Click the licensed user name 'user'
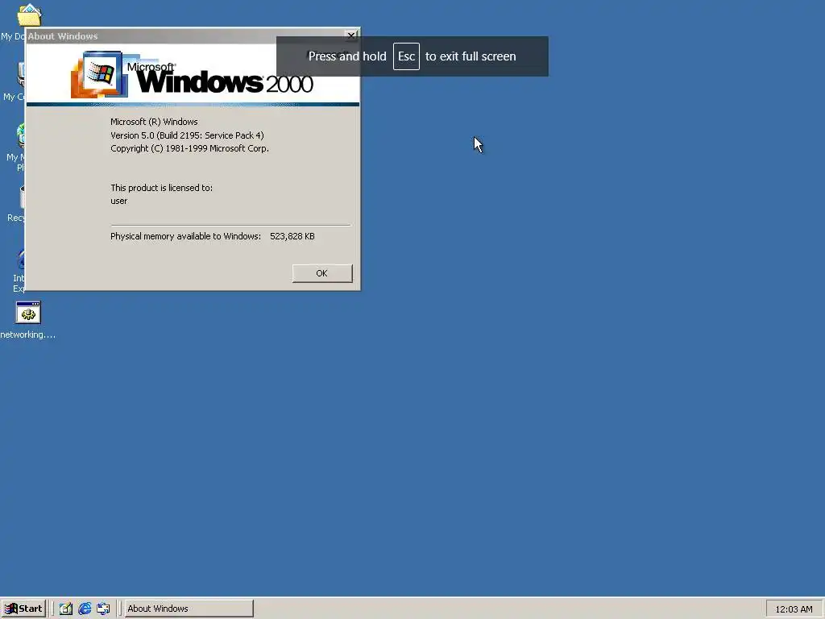 tap(119, 201)
